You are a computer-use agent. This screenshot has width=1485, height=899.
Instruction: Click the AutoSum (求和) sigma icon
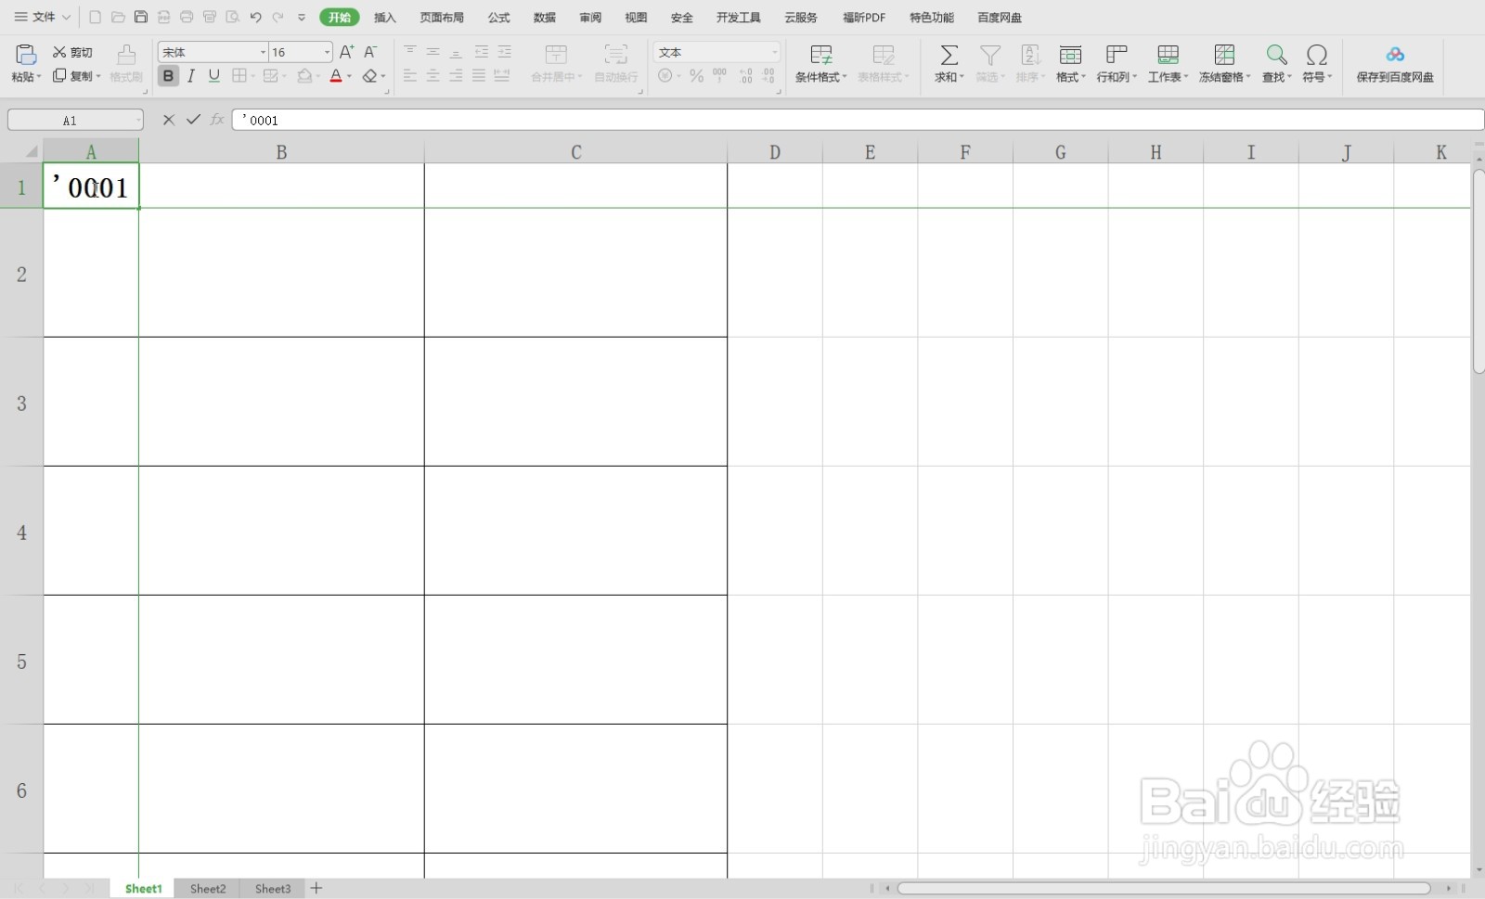949,55
